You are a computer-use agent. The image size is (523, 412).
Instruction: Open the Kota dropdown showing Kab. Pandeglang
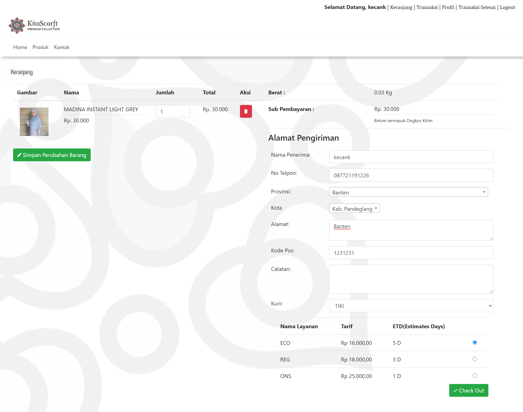point(354,209)
